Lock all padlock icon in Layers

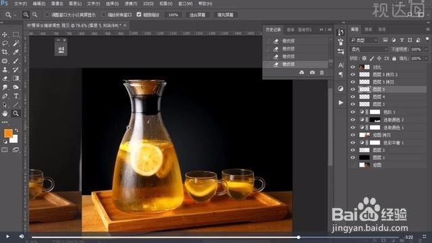click(x=394, y=59)
